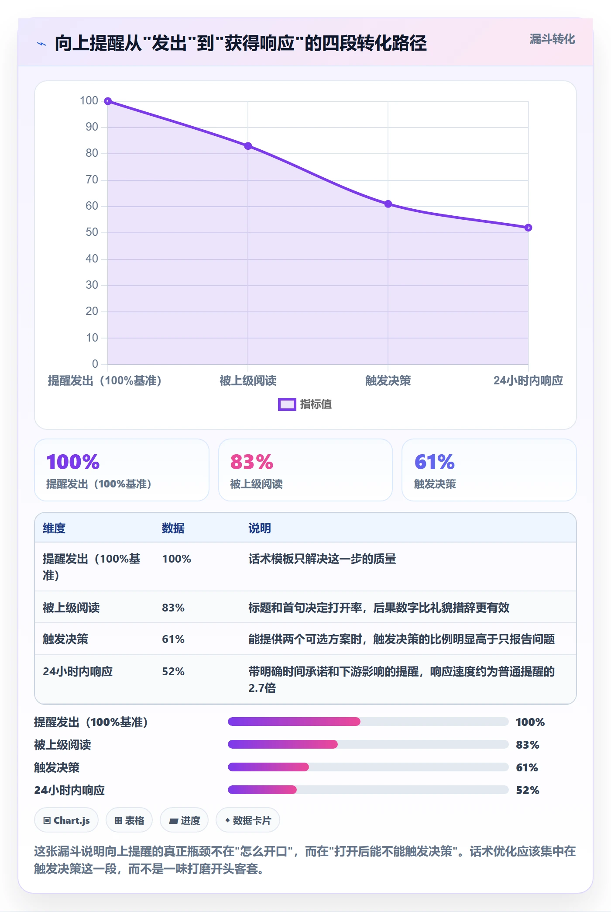
Task: Click the description starting with 带明确时间承诺
Action: [x=402, y=680]
